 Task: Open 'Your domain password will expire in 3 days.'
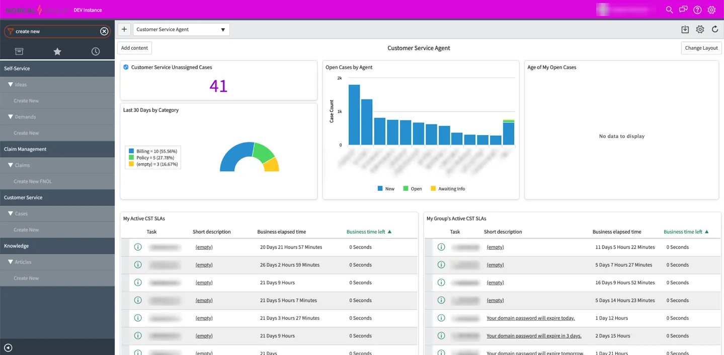534,335
